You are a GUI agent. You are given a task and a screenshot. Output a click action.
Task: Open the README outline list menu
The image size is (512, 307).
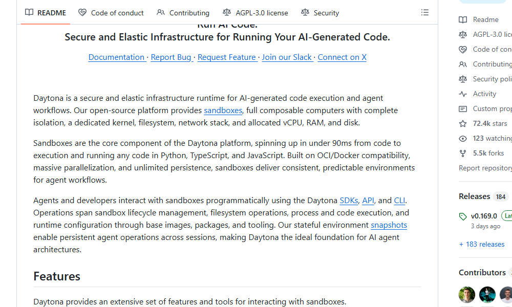(x=425, y=12)
